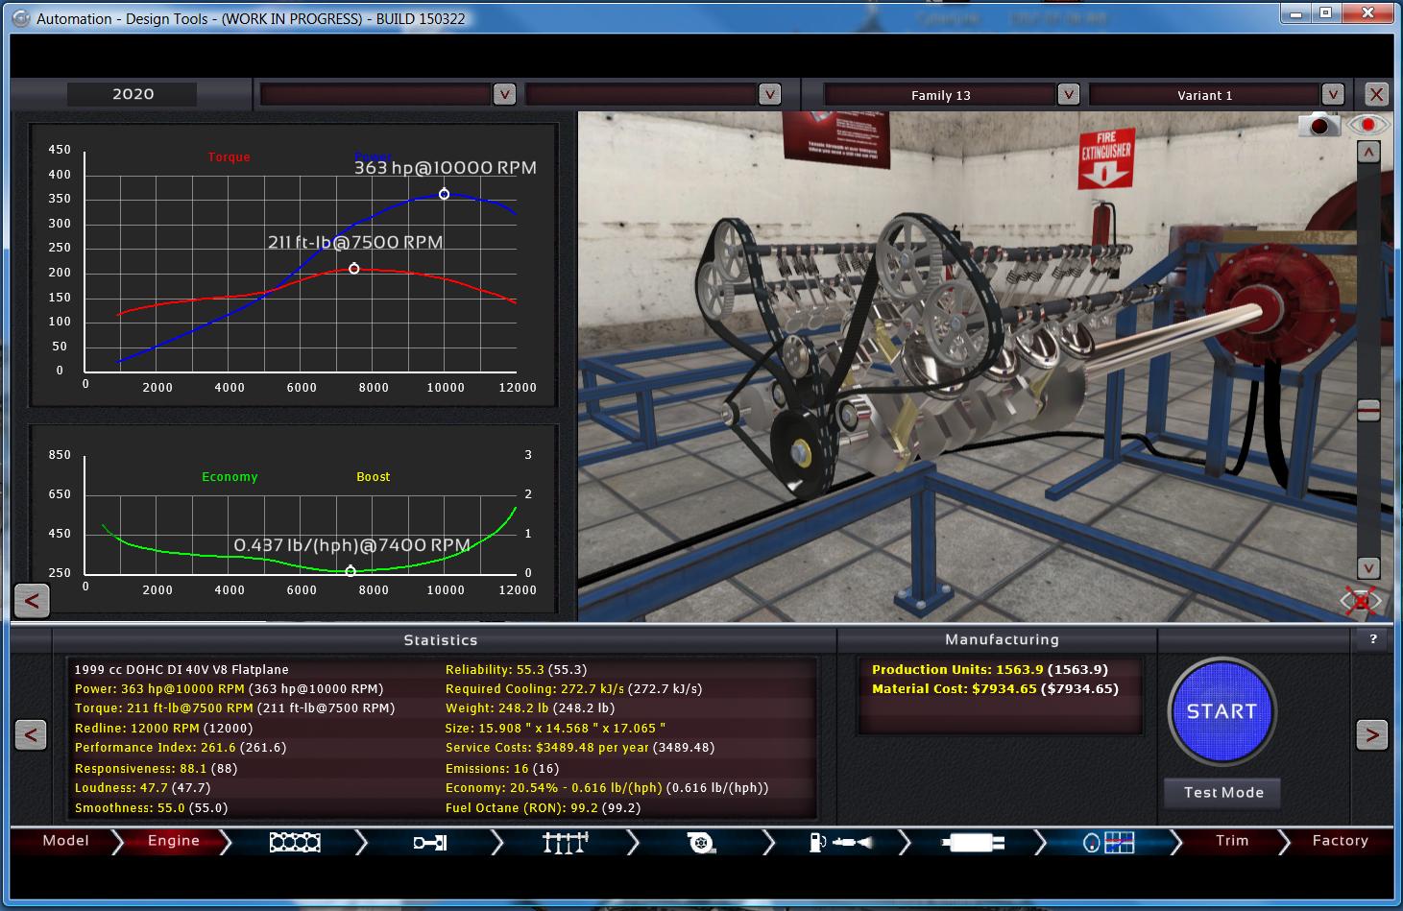Screen dimensions: 1403x911
Task: Select the Boost legend label
Action: [374, 477]
